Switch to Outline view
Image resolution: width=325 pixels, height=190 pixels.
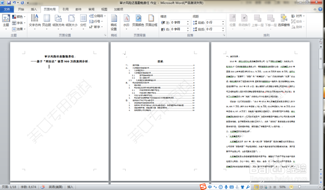coord(270,187)
